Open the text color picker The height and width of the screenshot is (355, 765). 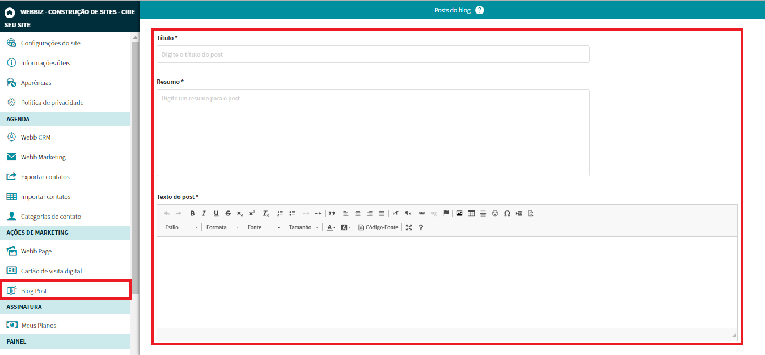pyautogui.click(x=331, y=227)
